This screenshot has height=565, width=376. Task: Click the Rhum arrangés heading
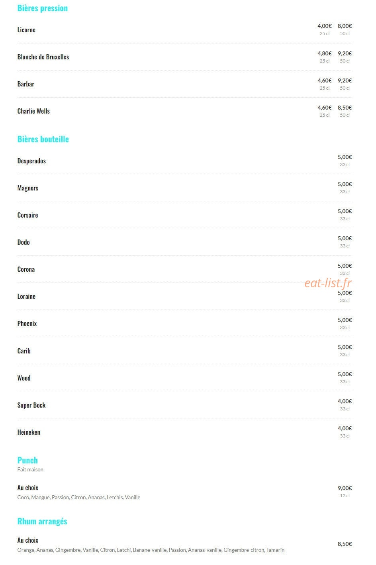42,522
